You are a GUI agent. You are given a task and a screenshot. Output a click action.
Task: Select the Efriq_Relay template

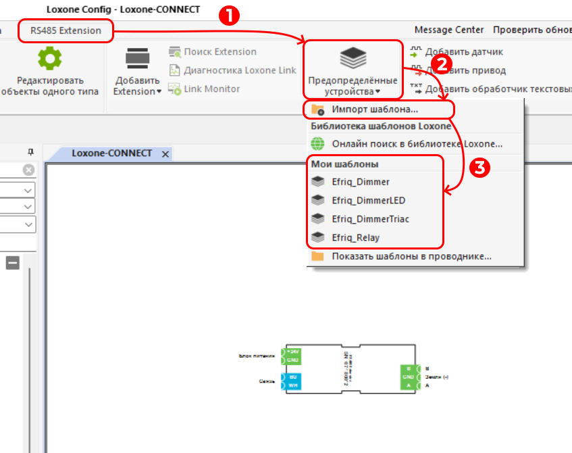(355, 237)
